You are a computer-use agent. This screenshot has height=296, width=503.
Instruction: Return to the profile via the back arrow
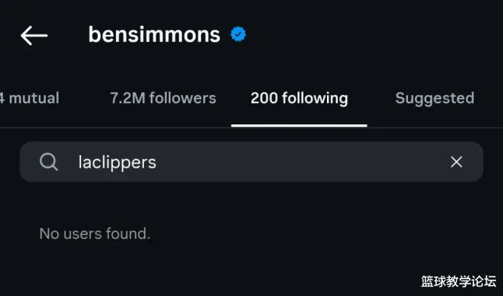34,36
